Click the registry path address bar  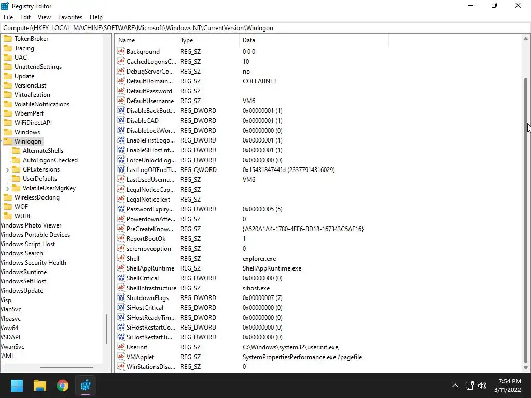[x=265, y=28]
